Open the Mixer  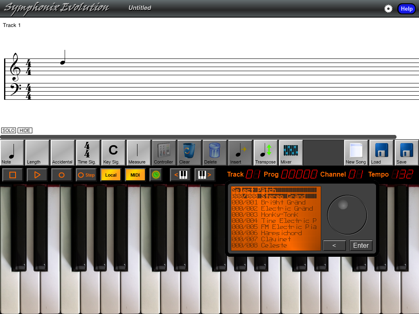[291, 153]
